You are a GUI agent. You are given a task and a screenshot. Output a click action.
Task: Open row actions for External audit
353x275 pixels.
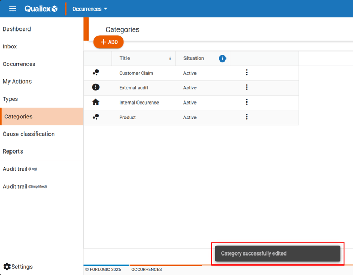pos(247,87)
